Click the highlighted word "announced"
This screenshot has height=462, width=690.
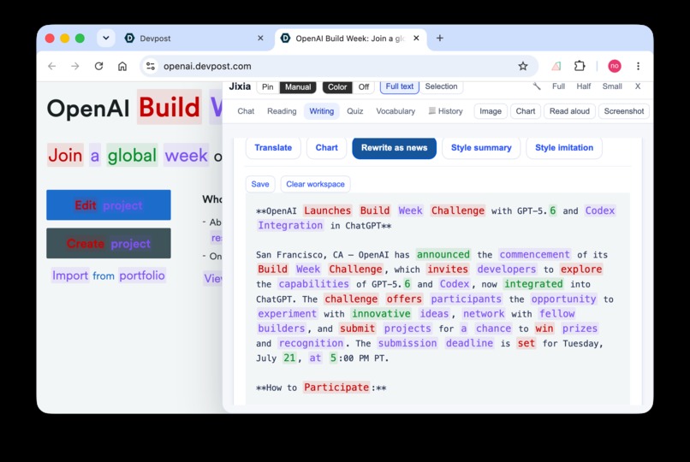pyautogui.click(x=443, y=254)
